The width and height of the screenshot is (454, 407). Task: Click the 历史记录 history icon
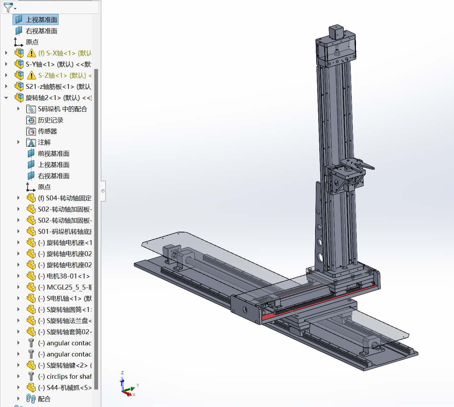click(x=31, y=120)
